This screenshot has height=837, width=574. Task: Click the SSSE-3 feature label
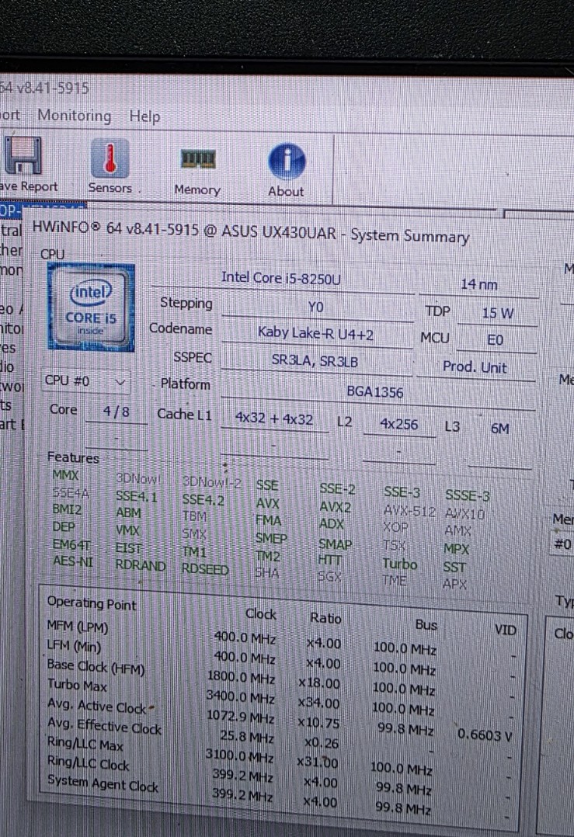pyautogui.click(x=468, y=496)
